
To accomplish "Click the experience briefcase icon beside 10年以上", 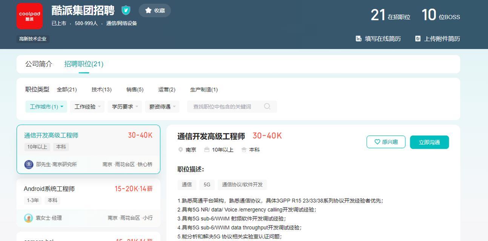I will click(x=207, y=149).
